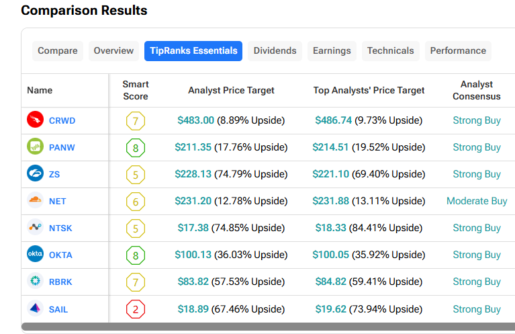Click the Okta logo icon

pyautogui.click(x=35, y=254)
